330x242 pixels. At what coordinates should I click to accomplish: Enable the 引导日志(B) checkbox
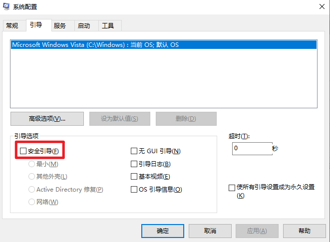pyautogui.click(x=134, y=164)
